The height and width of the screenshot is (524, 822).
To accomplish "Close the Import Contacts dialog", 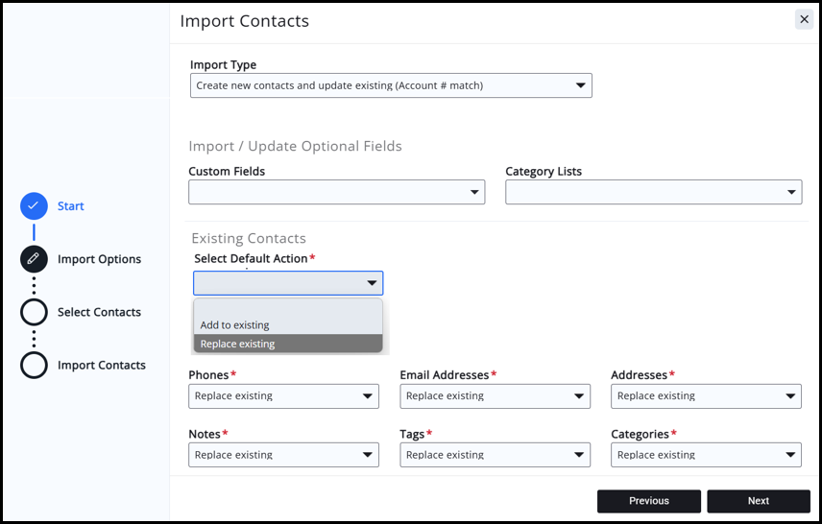I will (803, 19).
